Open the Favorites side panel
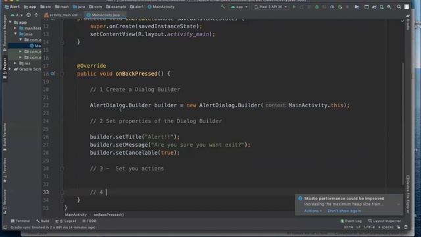 5,171
